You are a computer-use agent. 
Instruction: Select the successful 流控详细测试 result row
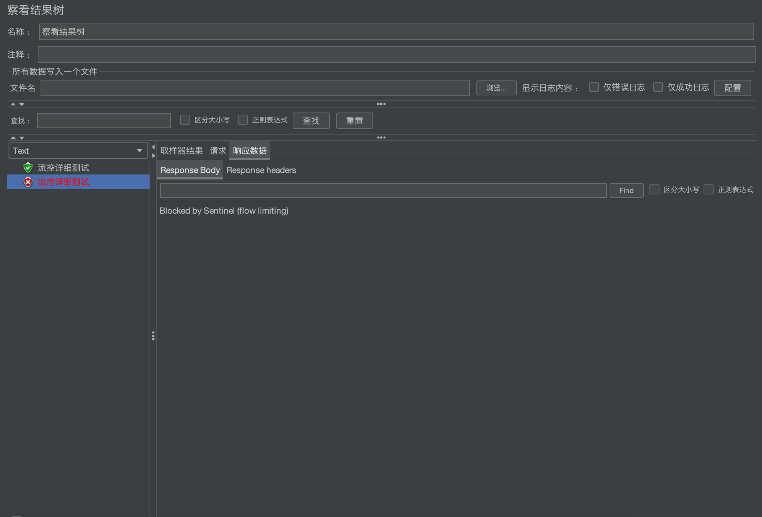point(78,167)
